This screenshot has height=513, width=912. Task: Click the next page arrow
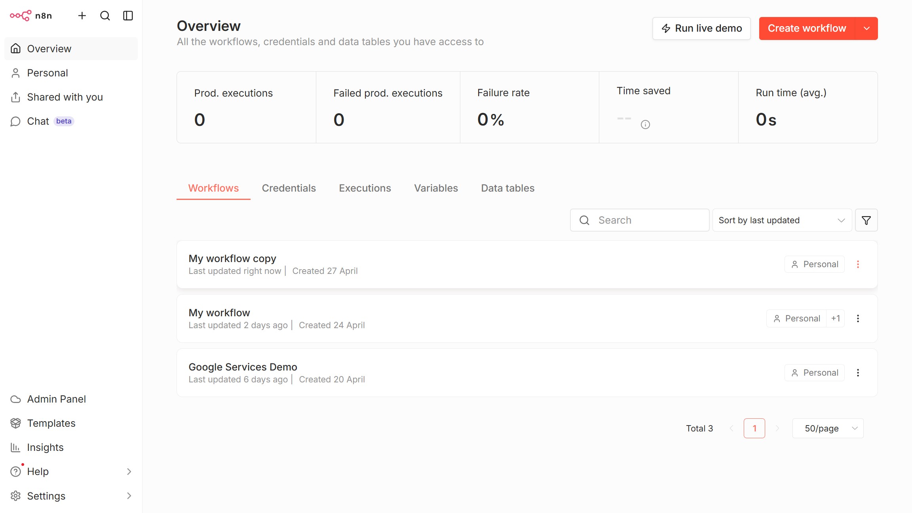pyautogui.click(x=777, y=428)
